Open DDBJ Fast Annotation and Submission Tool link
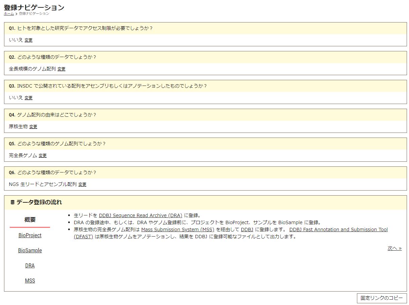Screen dimensions: 409x305 click(x=338, y=230)
